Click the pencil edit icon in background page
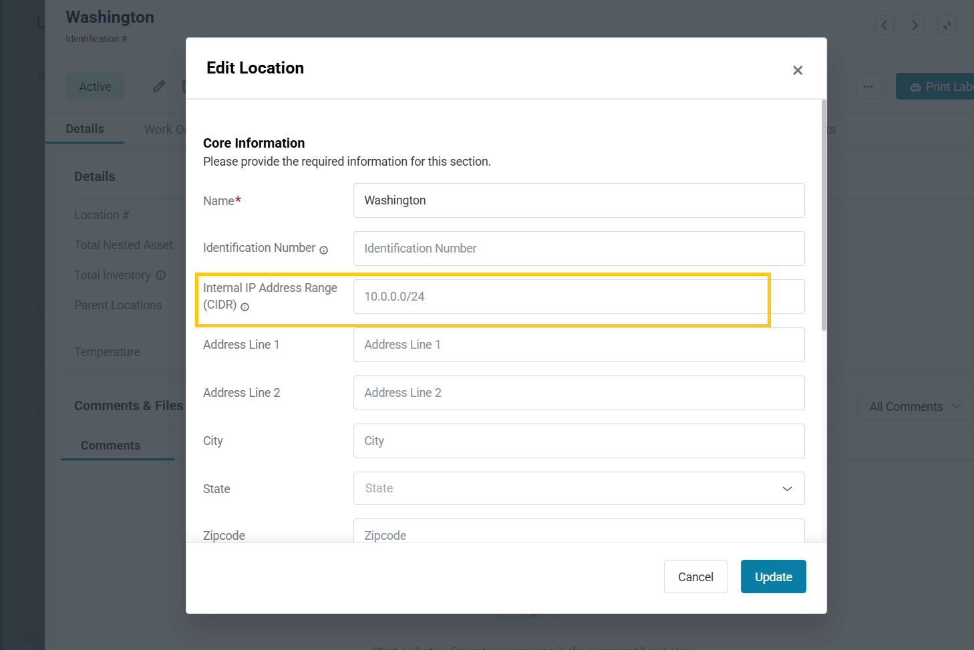This screenshot has height=650, width=974. click(159, 87)
